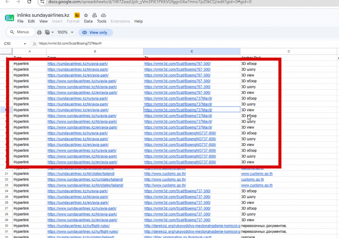Image resolution: width=339 pixels, height=238 pixels.
Task: Click the View only button
Action: (x=95, y=33)
